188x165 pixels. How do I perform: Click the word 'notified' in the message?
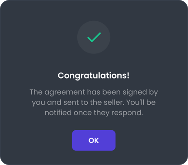tap(58, 112)
